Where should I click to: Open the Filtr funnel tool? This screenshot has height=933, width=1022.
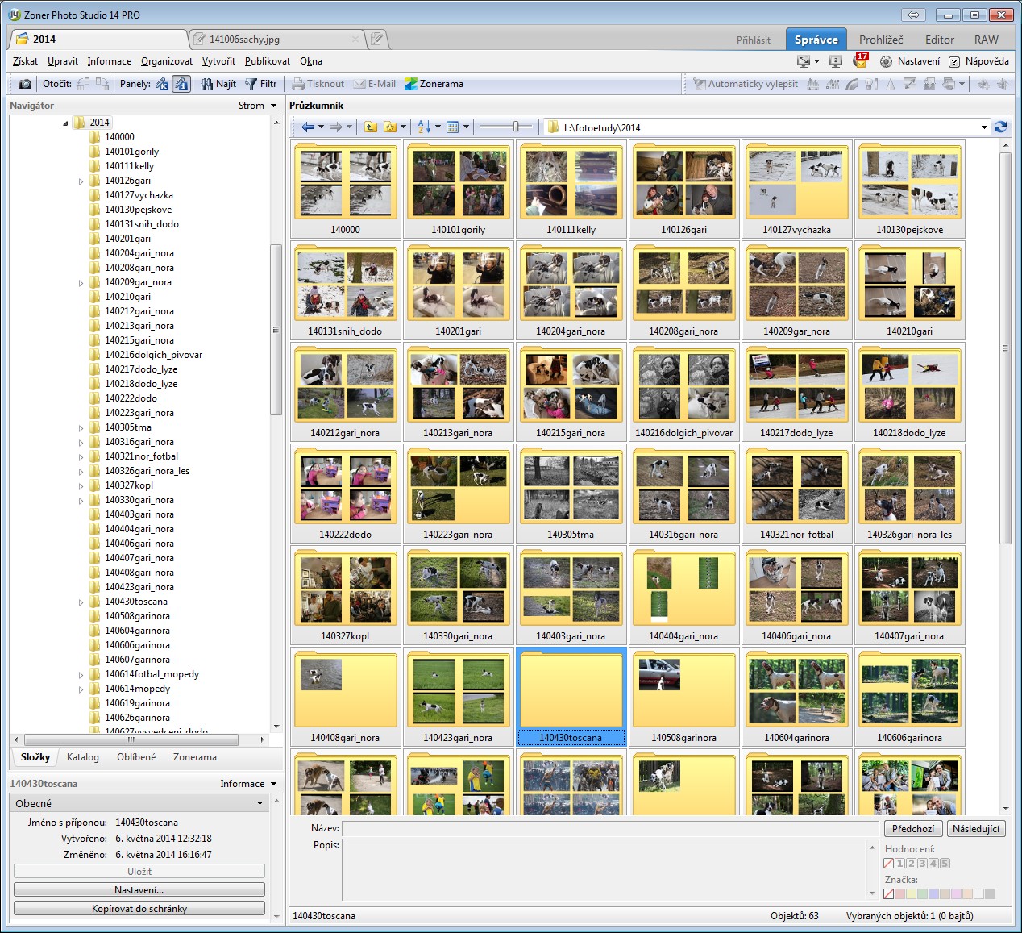click(261, 84)
